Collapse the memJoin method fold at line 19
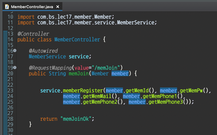The width and height of the screenshot is (217, 135). pos(15,68)
